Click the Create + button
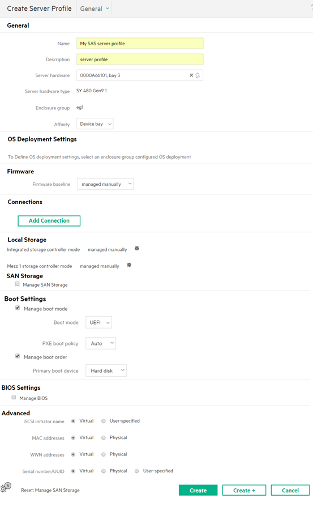The width and height of the screenshot is (313, 507). tap(244, 490)
